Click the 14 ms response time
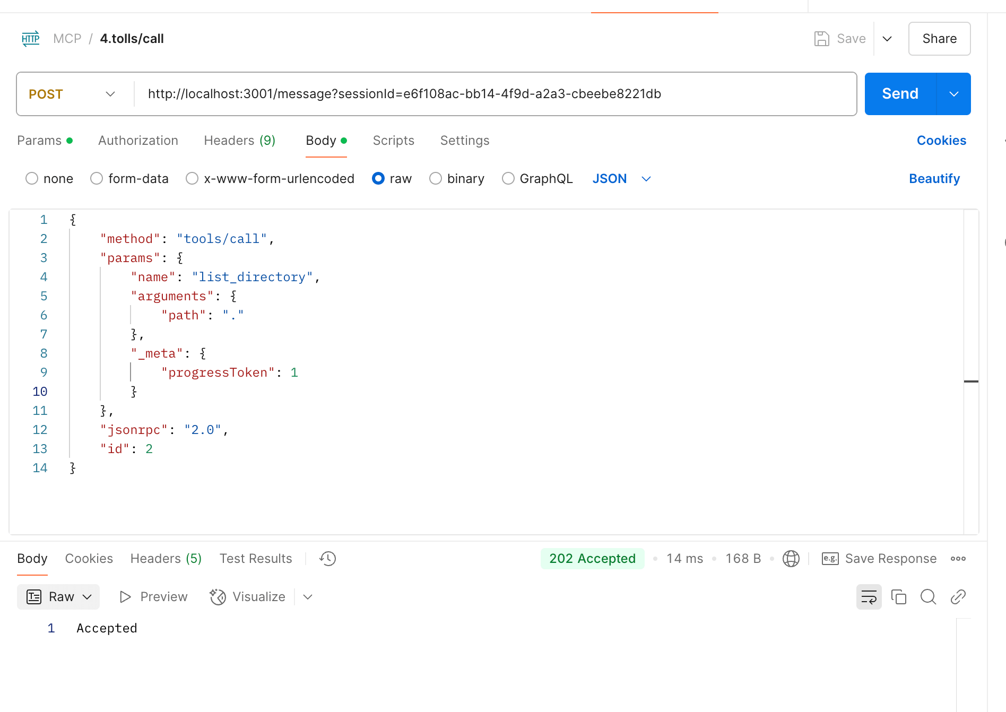The width and height of the screenshot is (1006, 712). point(684,559)
